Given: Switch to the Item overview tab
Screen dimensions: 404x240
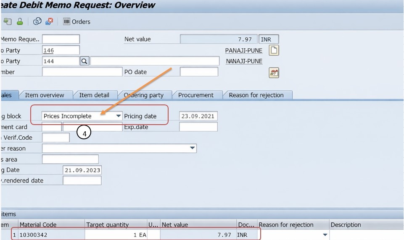Looking at the screenshot, I should pos(45,95).
